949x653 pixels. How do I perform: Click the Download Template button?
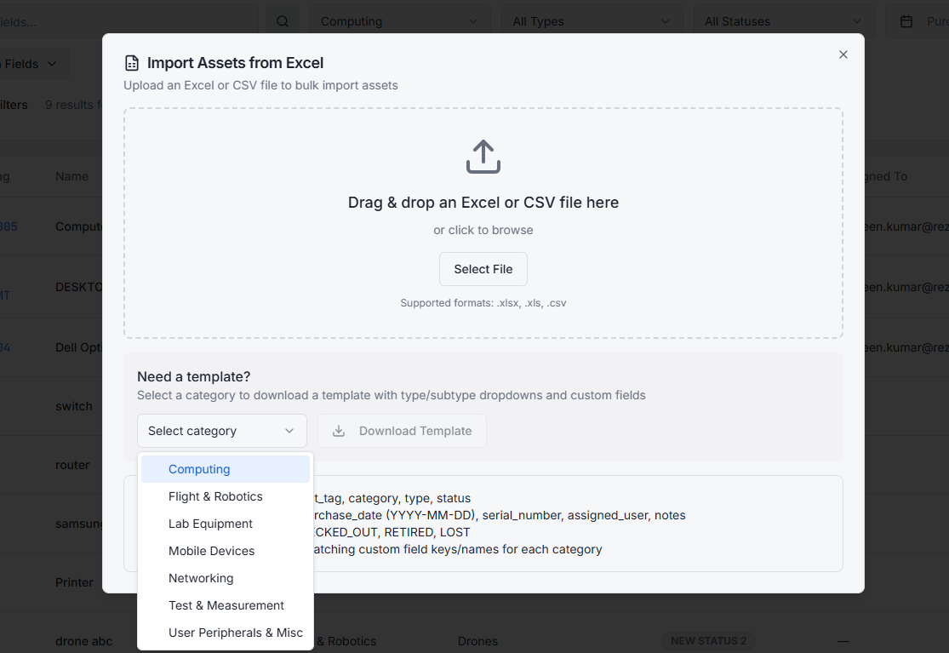pyautogui.click(x=402, y=431)
